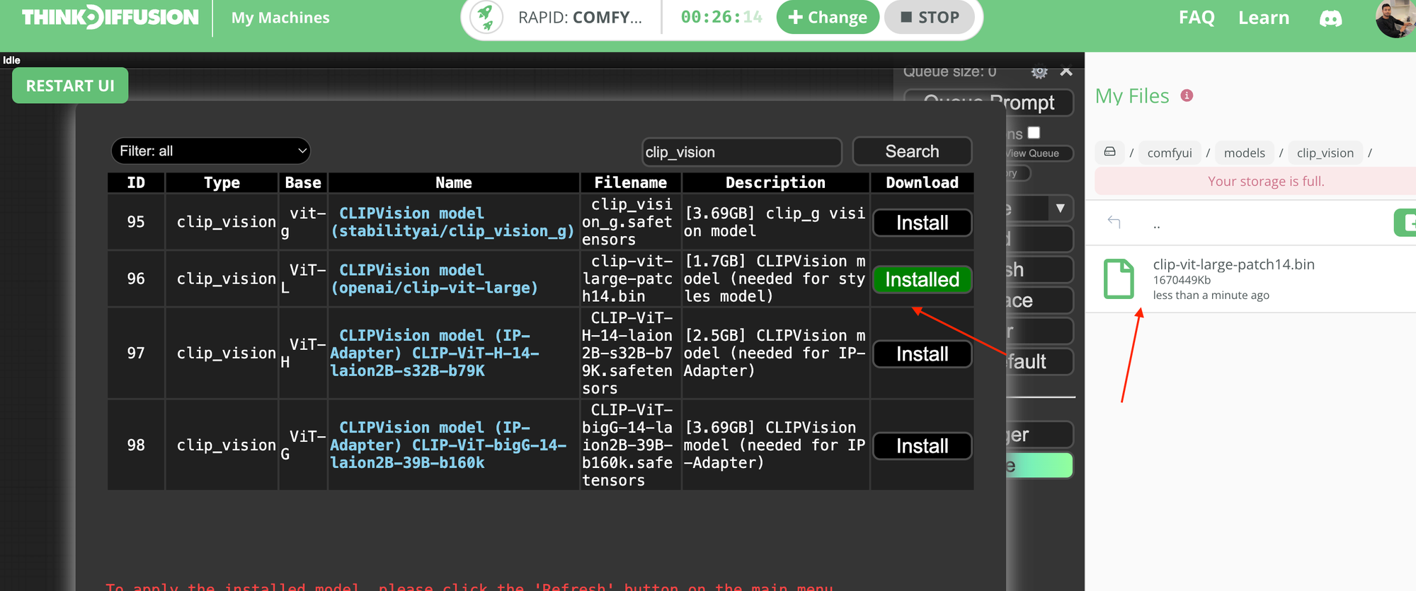Navigate to comfyui breadcrumb folder
This screenshot has width=1416, height=591.
pyautogui.click(x=1170, y=153)
